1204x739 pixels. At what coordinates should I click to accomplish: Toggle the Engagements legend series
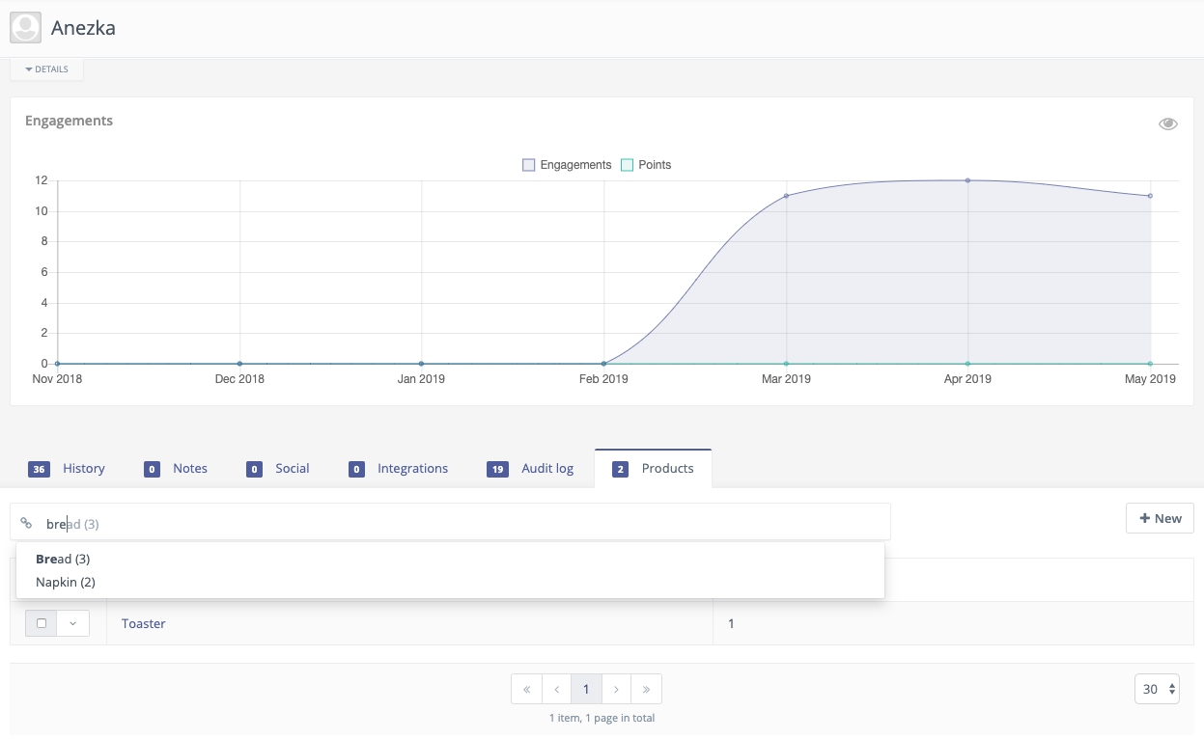(x=567, y=165)
